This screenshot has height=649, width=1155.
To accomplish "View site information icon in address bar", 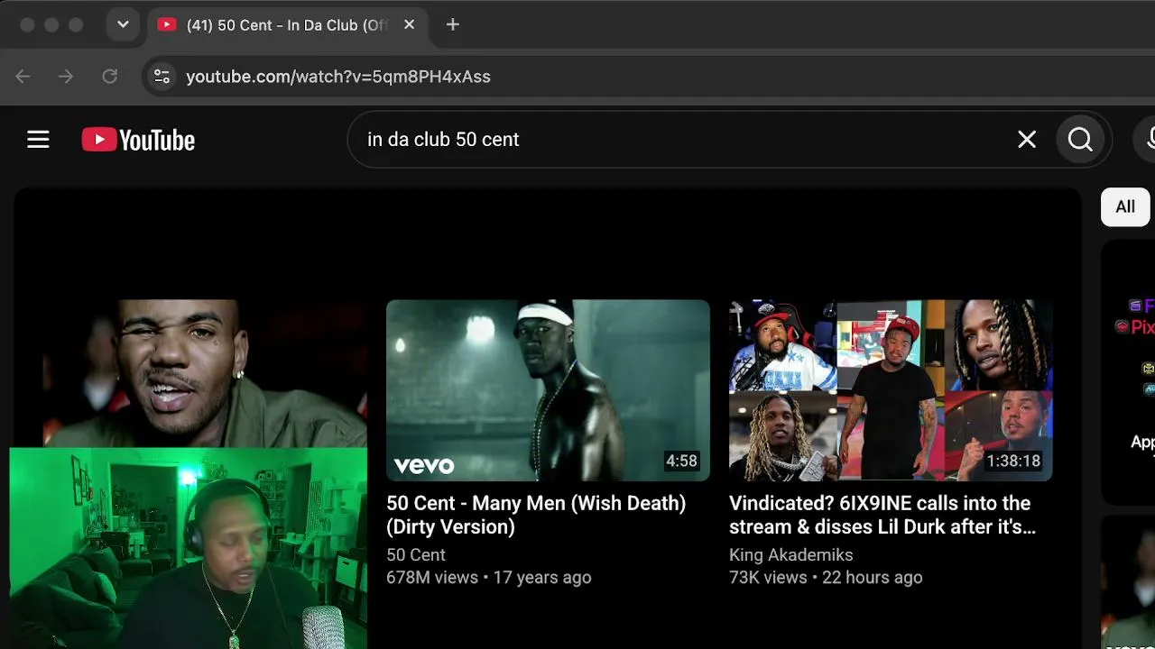I will coord(162,77).
